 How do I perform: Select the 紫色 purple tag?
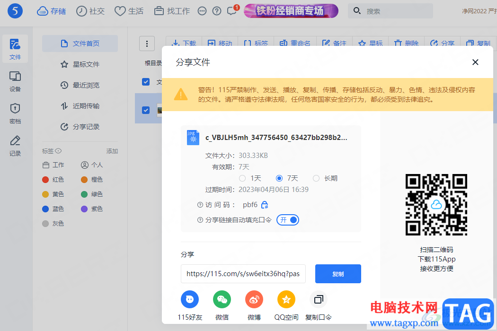click(x=92, y=209)
